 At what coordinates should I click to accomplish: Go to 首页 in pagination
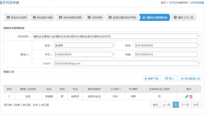(155, 105)
